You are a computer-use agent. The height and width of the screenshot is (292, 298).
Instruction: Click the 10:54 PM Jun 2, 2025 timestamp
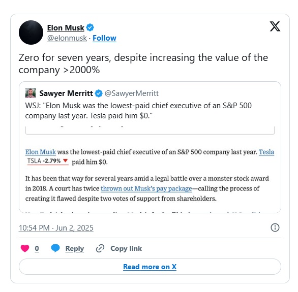point(56,228)
